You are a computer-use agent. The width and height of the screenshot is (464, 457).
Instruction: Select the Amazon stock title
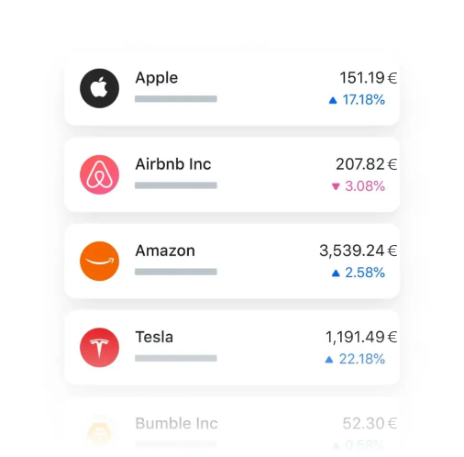click(x=165, y=251)
